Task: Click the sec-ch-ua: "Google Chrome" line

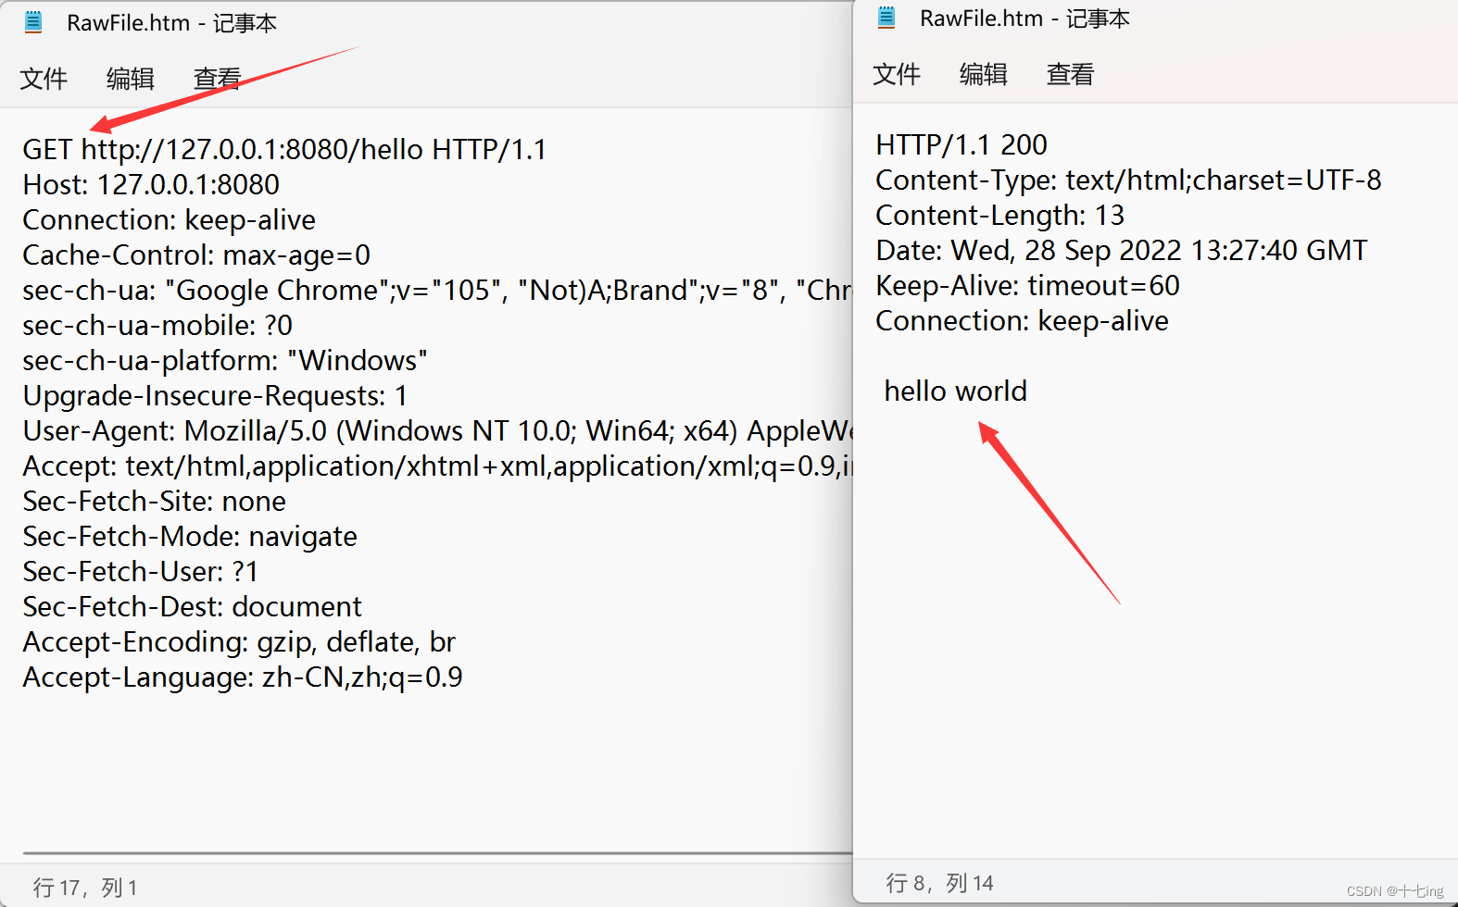Action: [437, 291]
